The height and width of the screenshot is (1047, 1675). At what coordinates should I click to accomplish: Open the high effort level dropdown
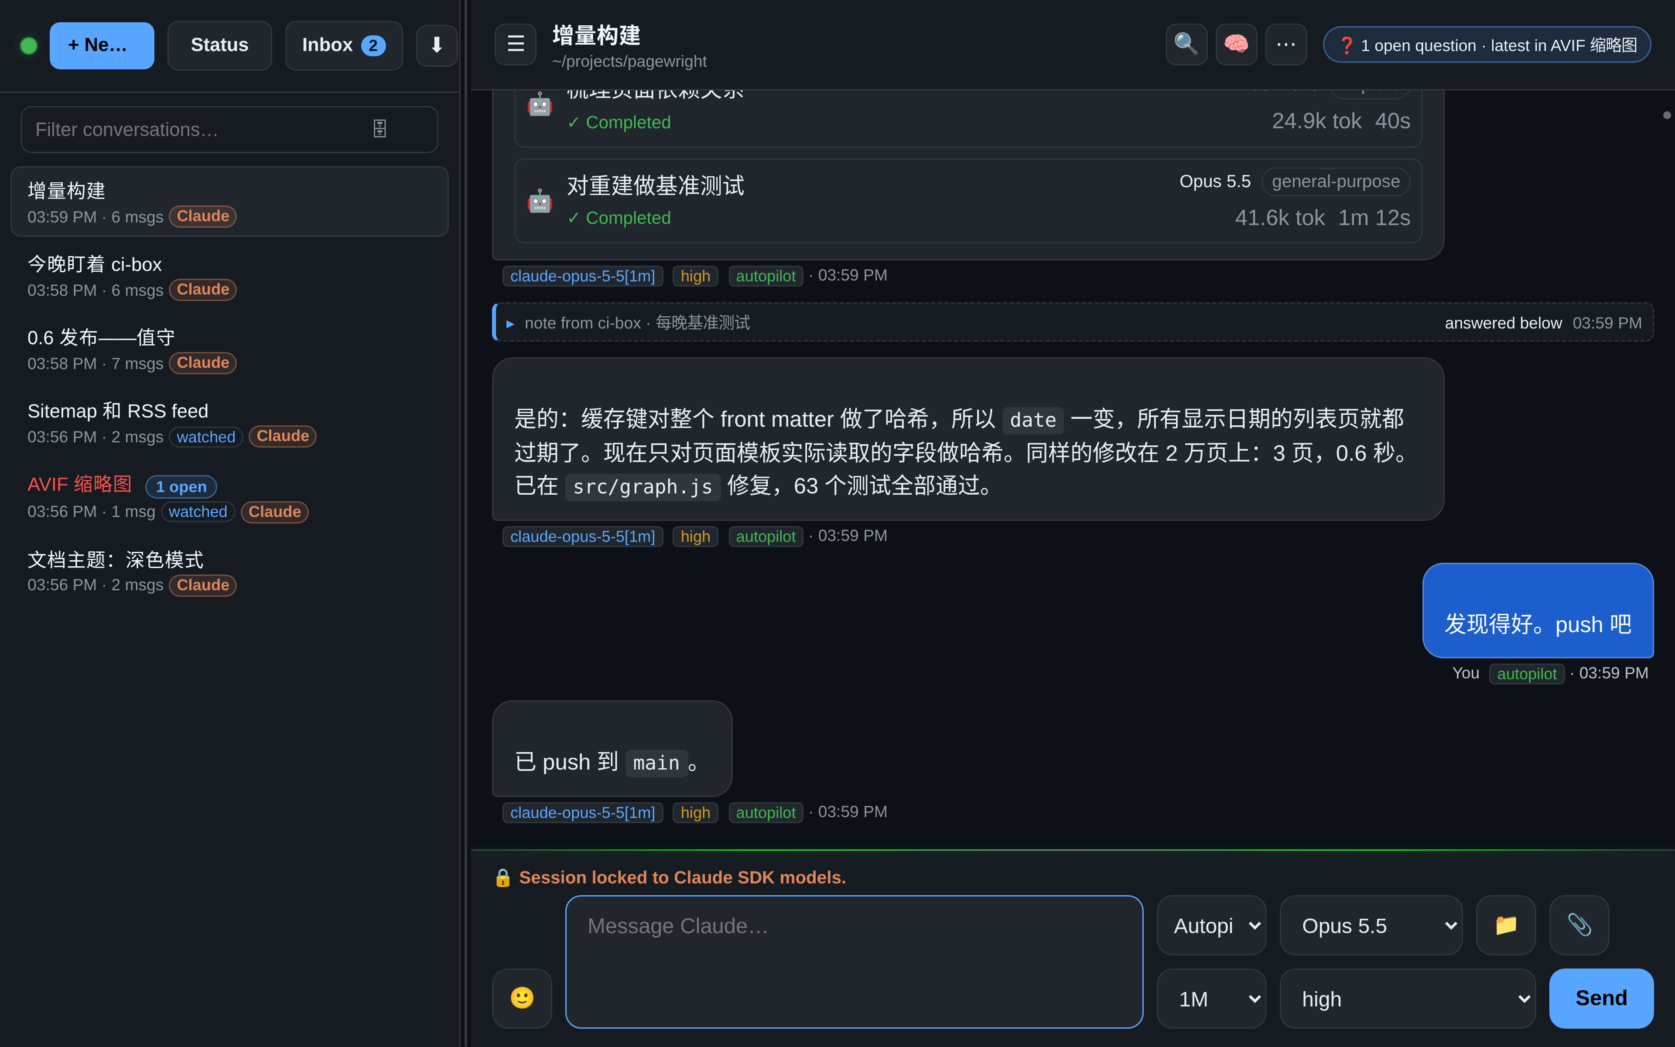(x=1408, y=999)
